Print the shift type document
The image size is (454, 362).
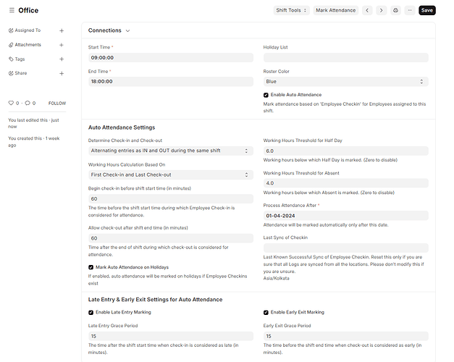tap(395, 10)
